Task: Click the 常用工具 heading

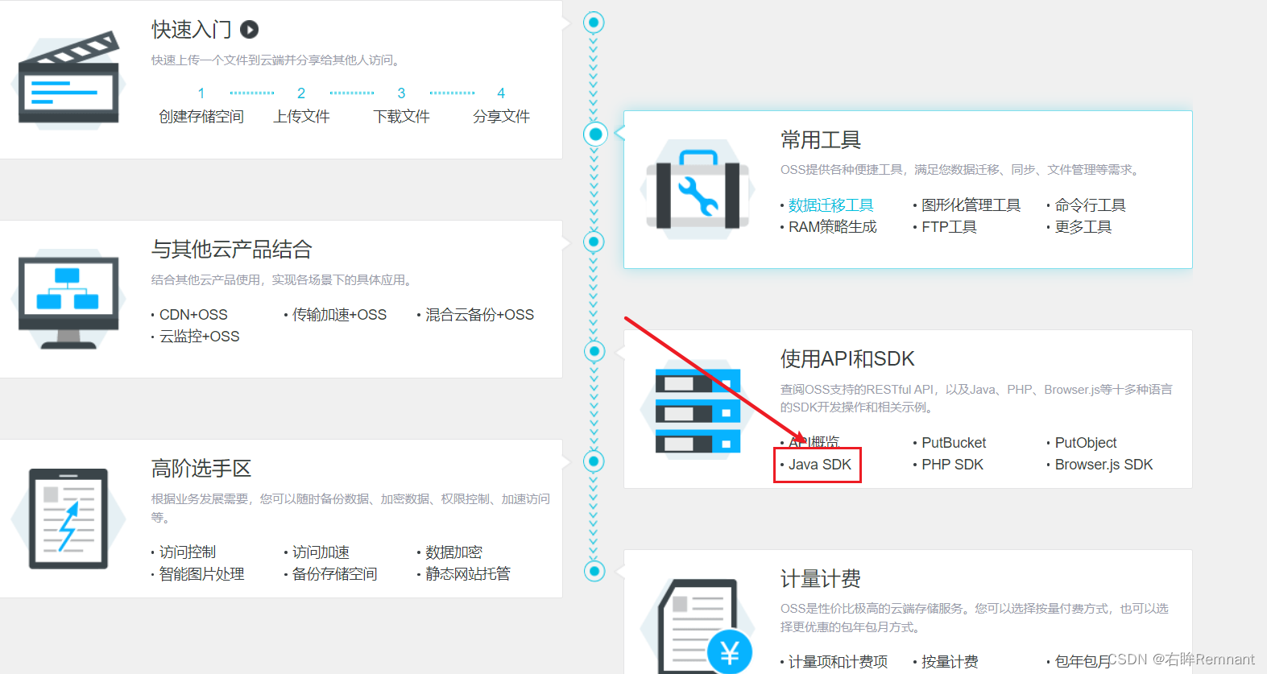Action: coord(821,140)
